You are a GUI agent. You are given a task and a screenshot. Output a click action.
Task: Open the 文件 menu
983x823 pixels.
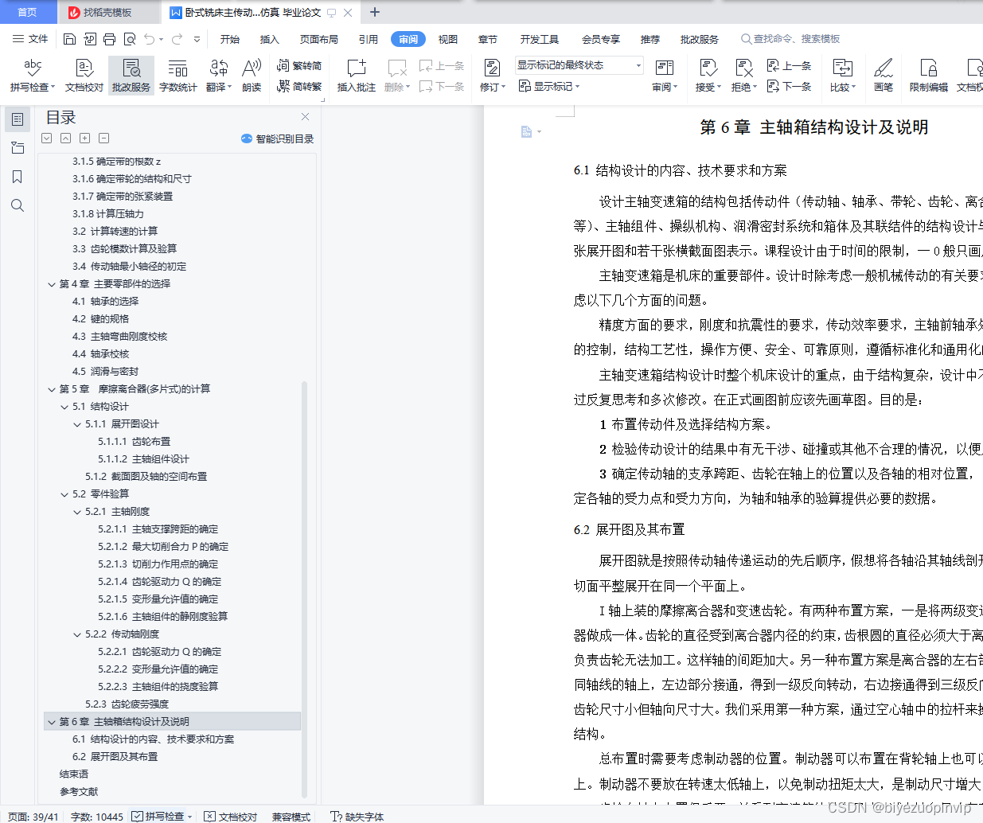[30, 39]
